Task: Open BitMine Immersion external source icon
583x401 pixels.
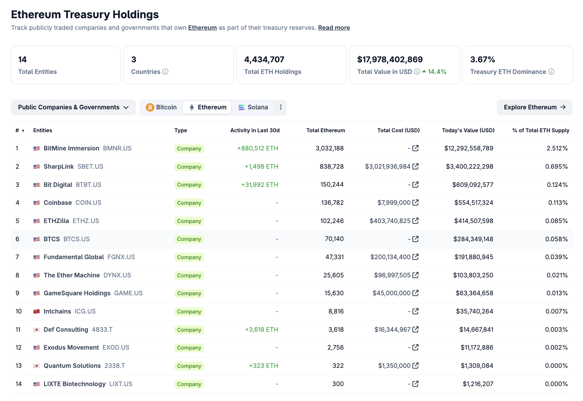Action: pyautogui.click(x=415, y=148)
